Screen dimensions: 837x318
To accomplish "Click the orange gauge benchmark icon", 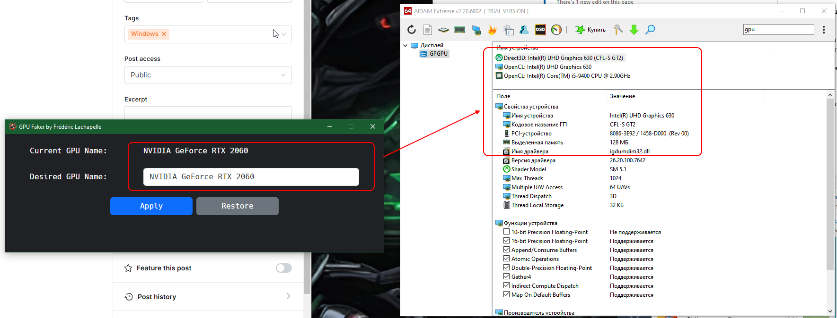I will [556, 30].
